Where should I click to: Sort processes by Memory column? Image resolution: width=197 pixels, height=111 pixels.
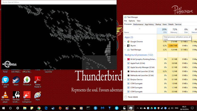click(173, 31)
